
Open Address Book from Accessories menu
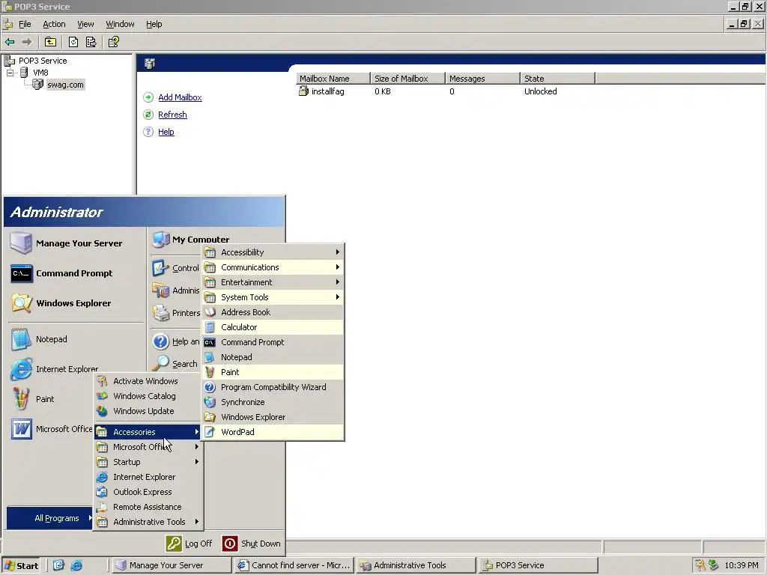point(273,312)
